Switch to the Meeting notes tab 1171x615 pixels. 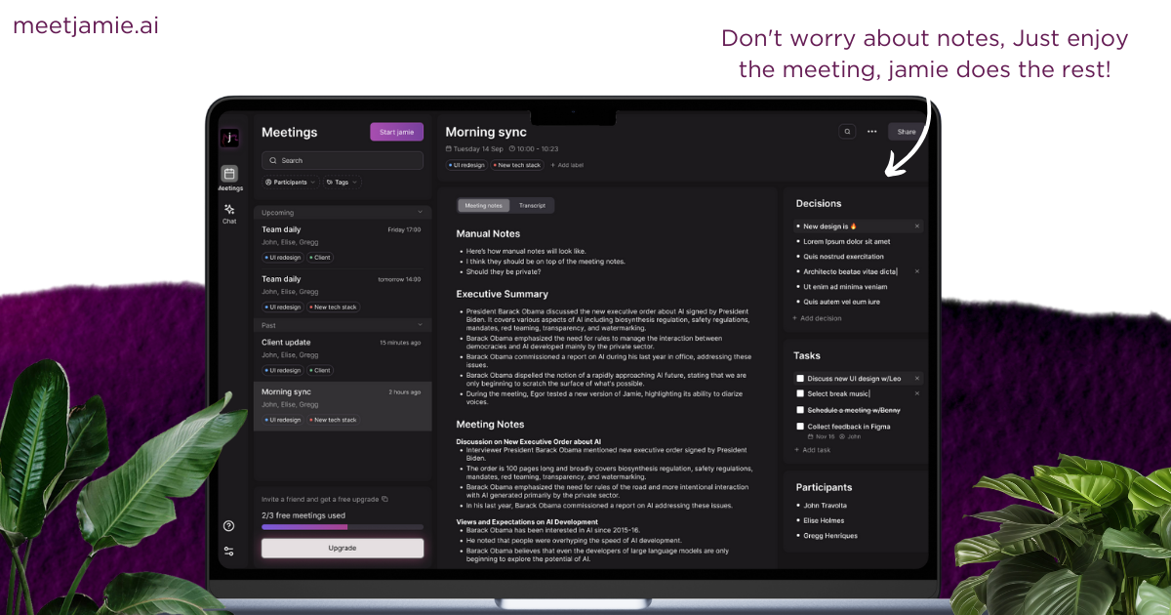(483, 206)
